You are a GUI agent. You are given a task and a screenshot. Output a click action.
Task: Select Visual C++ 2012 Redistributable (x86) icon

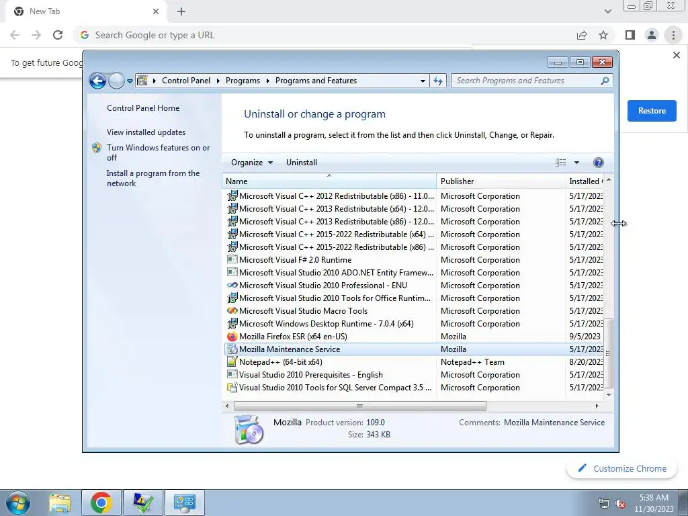[x=232, y=196]
